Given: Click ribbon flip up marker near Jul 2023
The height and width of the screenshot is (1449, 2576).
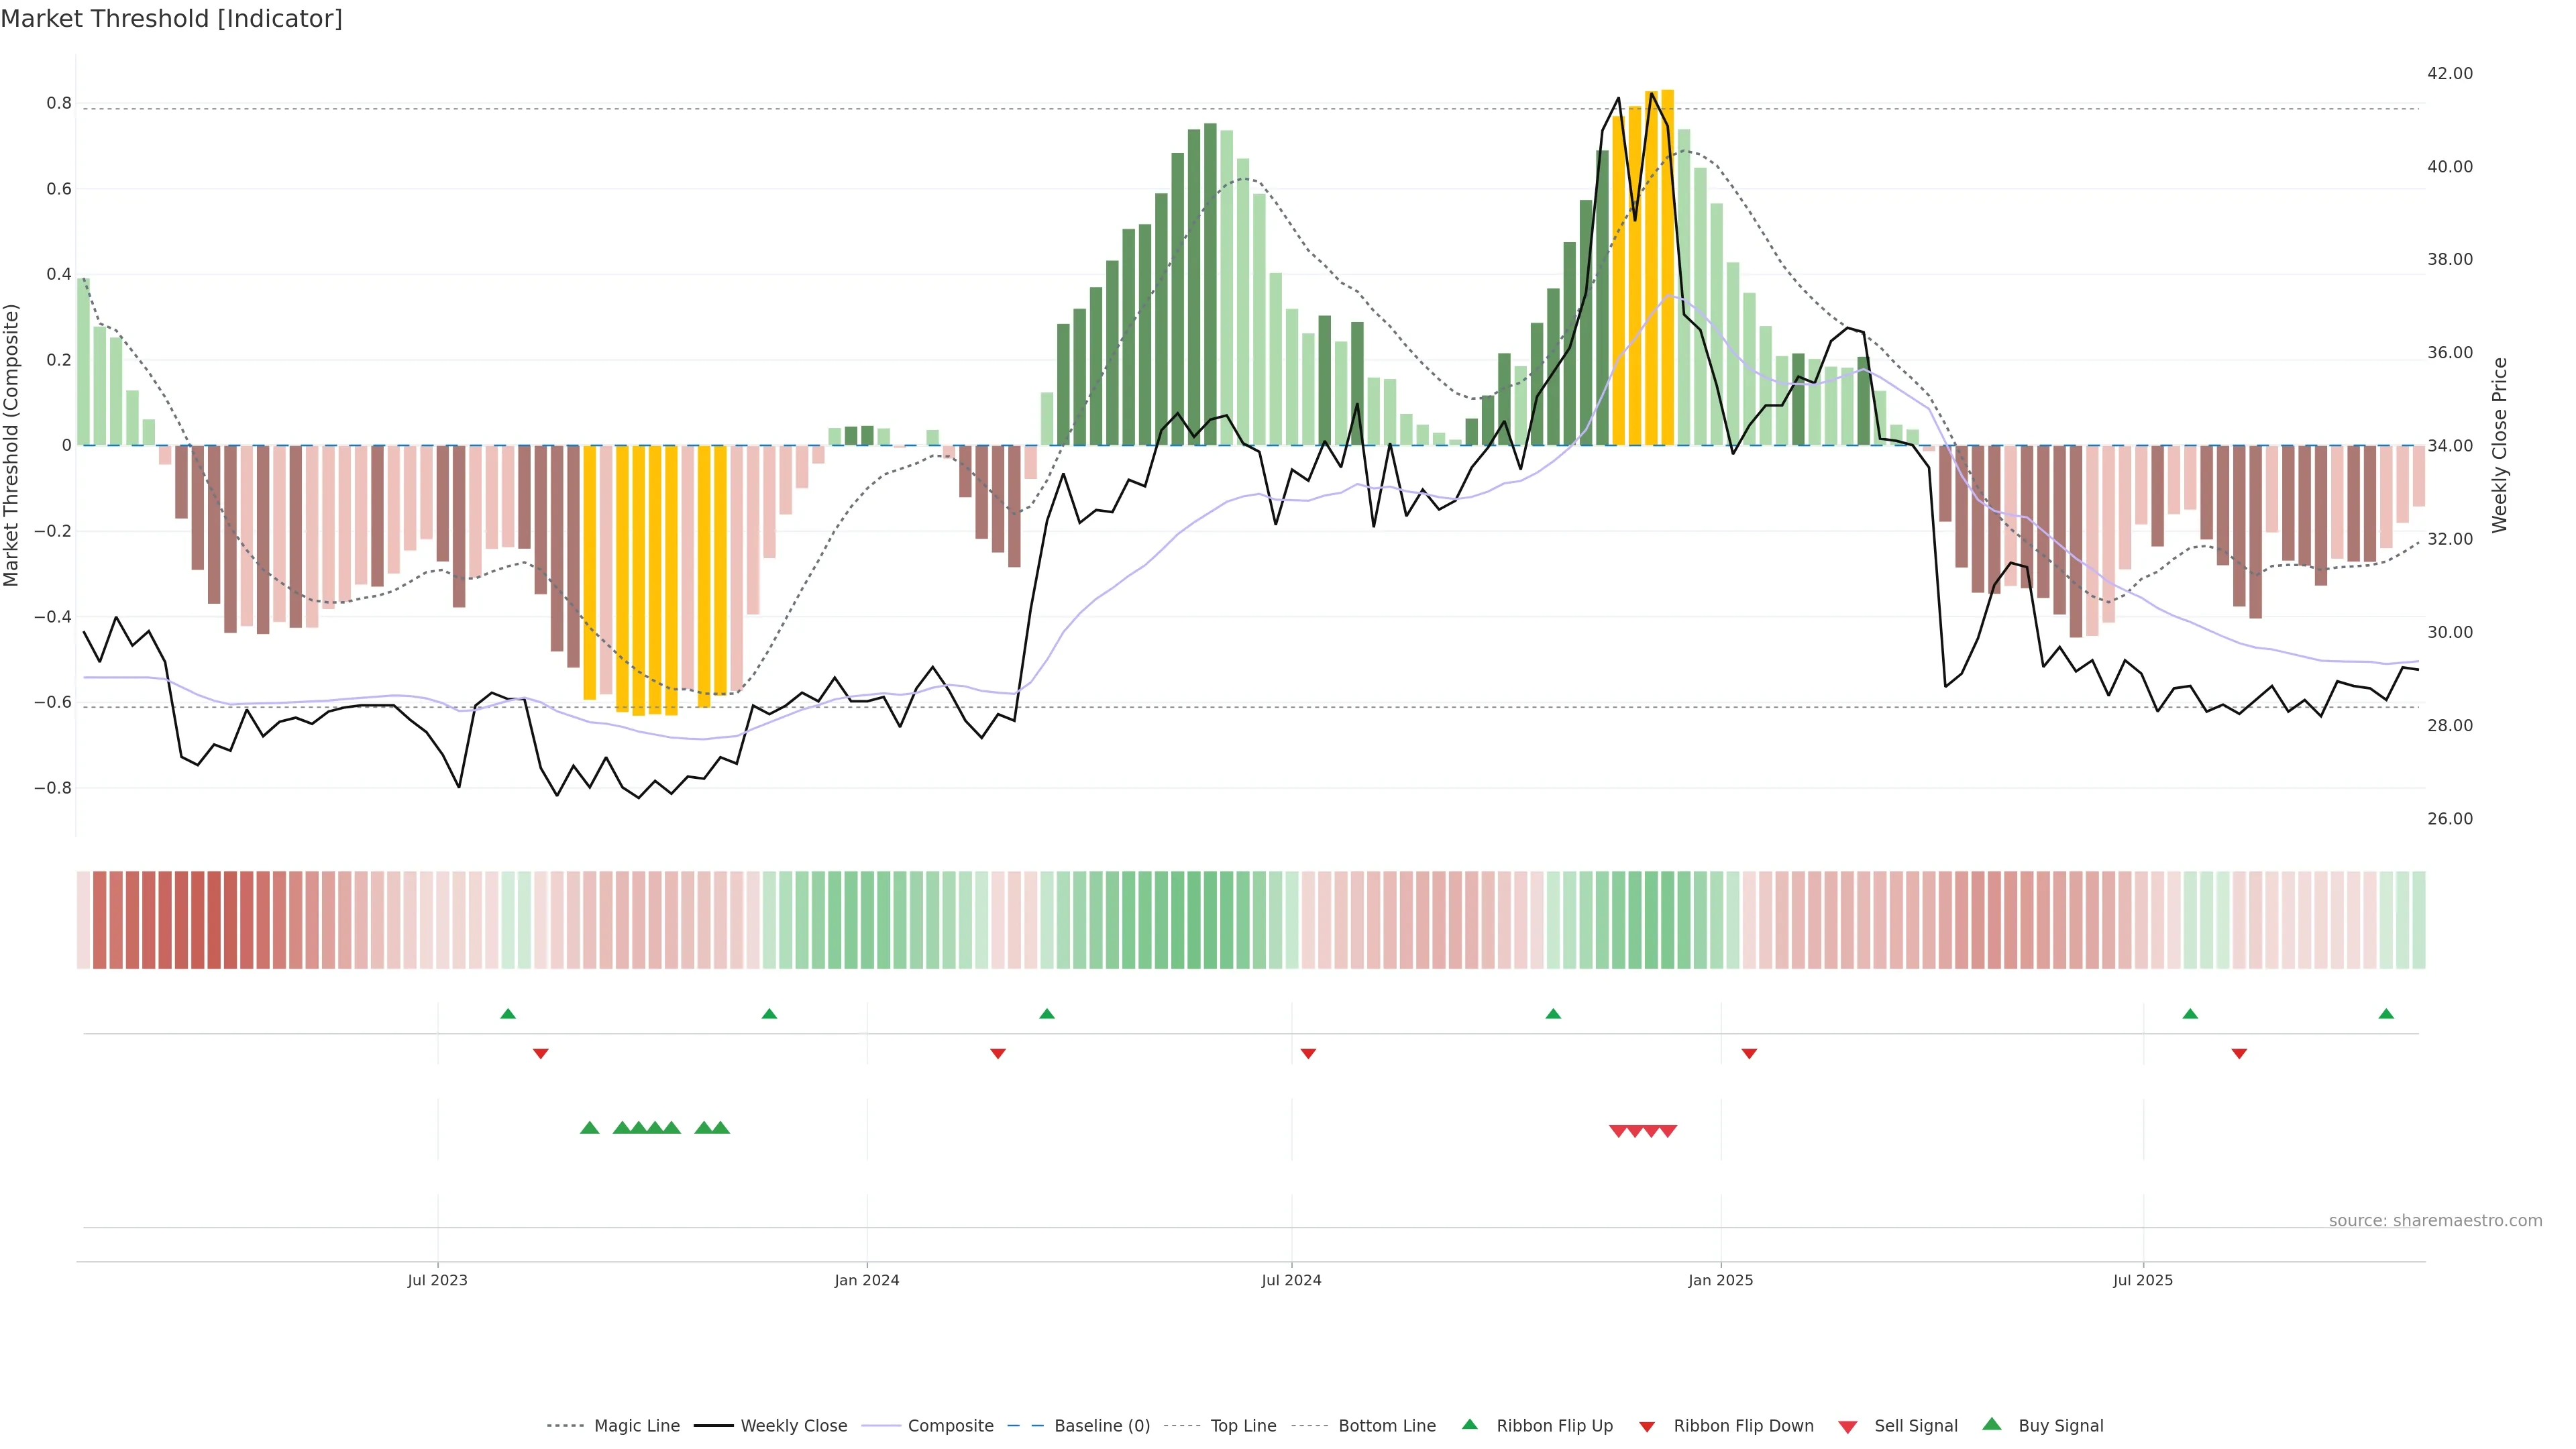Looking at the screenshot, I should 508,1014.
